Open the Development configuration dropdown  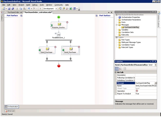click(x=56, y=9)
